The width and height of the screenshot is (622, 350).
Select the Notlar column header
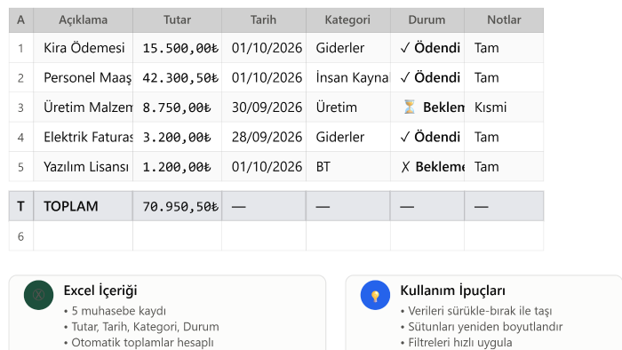click(x=504, y=20)
